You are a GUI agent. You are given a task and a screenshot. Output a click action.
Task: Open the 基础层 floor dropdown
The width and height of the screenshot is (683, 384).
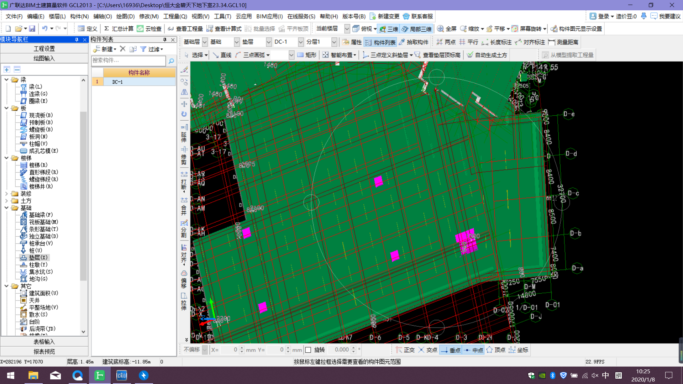[205, 42]
